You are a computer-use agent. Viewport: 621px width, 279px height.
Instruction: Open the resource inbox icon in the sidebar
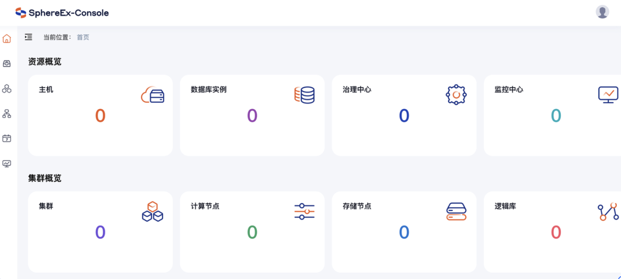pyautogui.click(x=7, y=63)
